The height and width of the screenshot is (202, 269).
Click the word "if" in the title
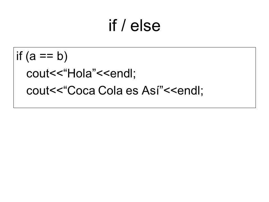pos(113,26)
